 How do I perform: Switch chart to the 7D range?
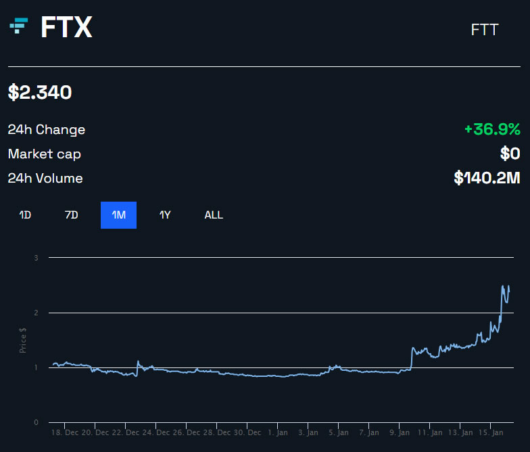[x=71, y=215]
